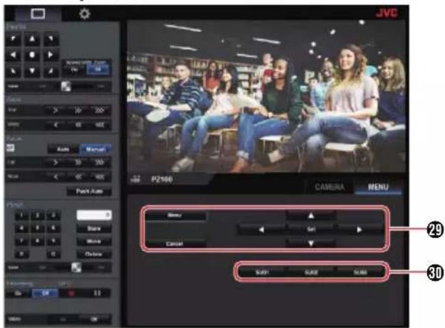Viewport: 445px width, 328px height.
Task: Focus Near at slow speed (<)
Action: pos(55,177)
